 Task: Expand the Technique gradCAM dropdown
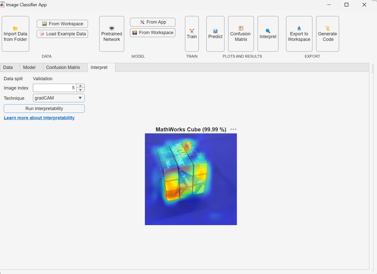(x=80, y=98)
